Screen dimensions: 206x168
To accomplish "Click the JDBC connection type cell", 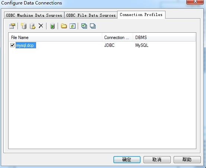I will pos(109,45).
